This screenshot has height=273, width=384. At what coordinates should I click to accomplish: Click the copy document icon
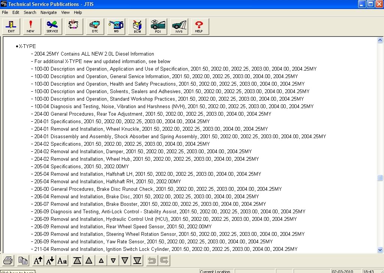tap(23, 261)
